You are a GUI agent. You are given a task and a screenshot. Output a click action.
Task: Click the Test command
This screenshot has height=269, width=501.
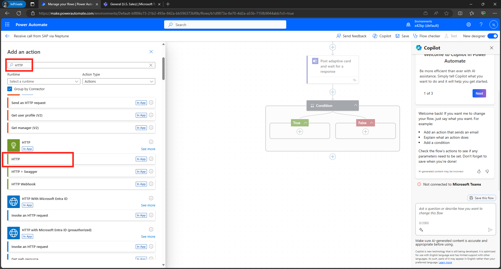coord(451,36)
